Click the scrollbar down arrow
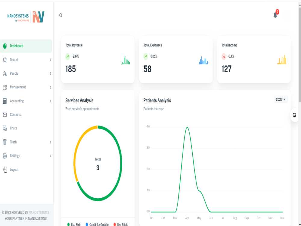 (300, 224)
